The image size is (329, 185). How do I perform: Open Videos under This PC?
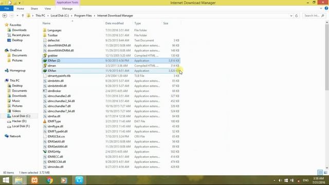tap(16, 111)
